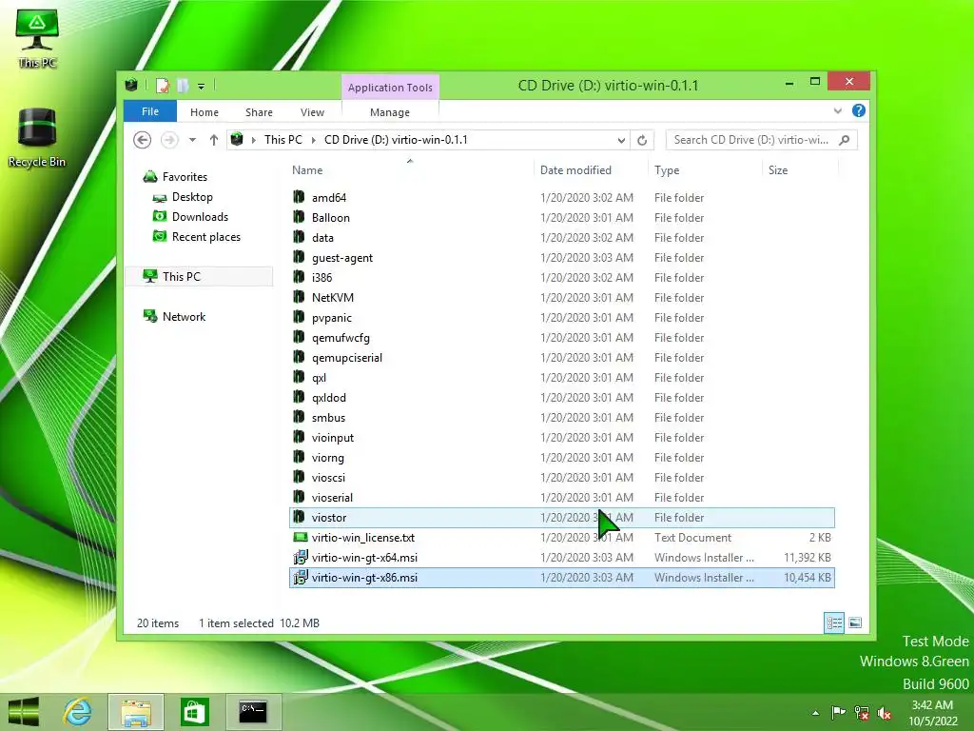Open File Explorer taskbar button
Viewport: 974px width, 731px height.
(136, 712)
